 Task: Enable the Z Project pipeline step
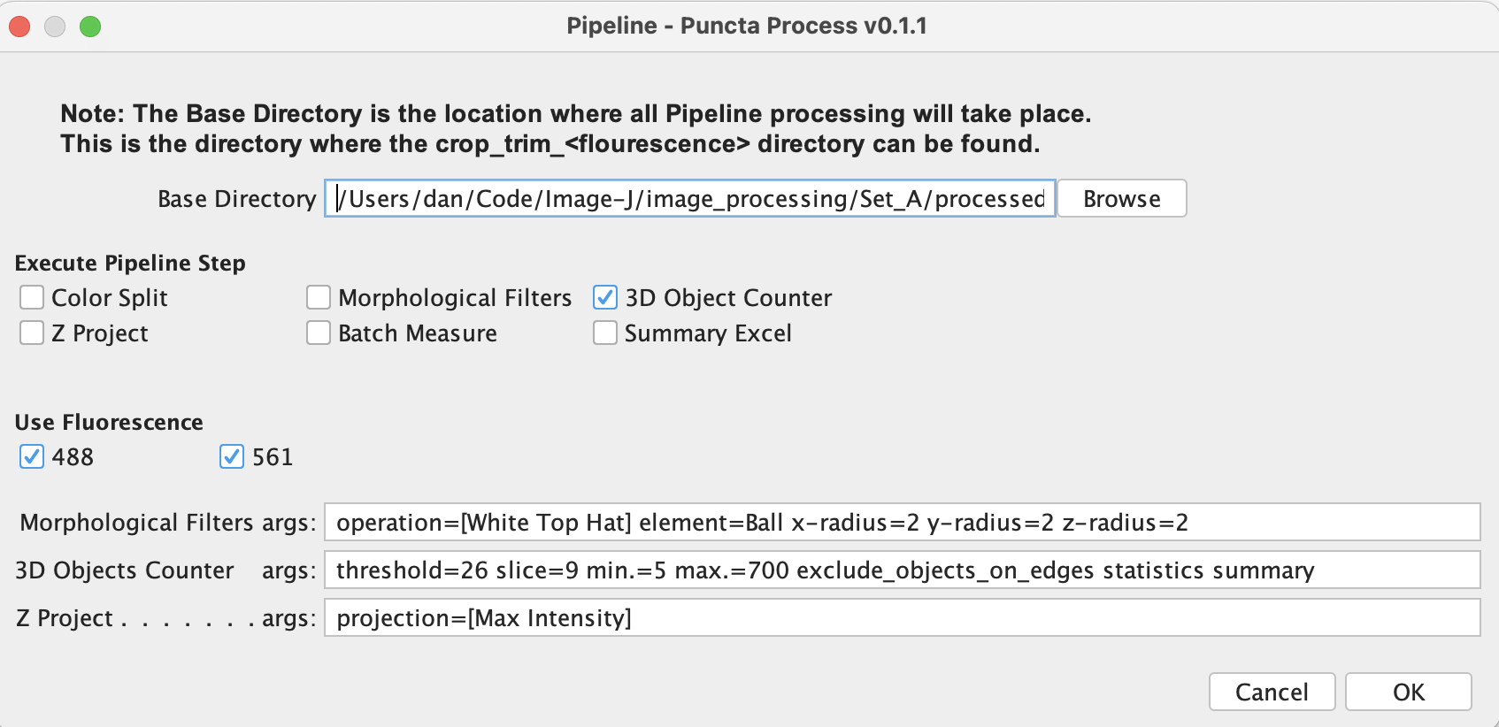click(x=32, y=333)
